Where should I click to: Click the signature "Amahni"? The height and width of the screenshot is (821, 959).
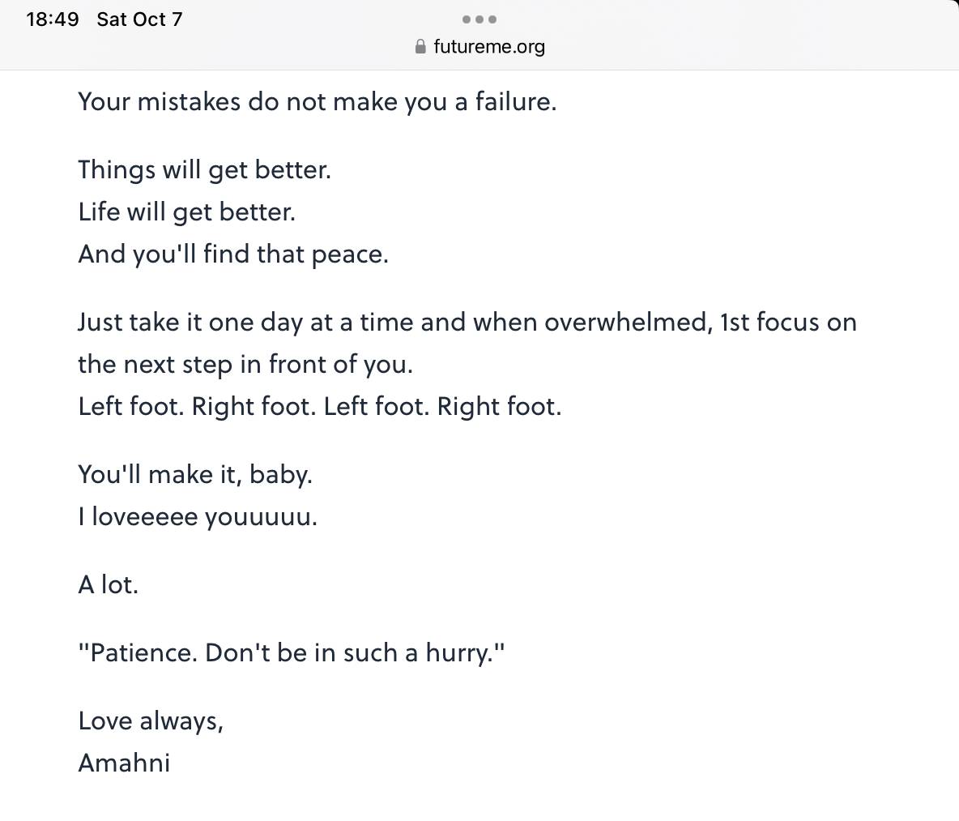(124, 763)
